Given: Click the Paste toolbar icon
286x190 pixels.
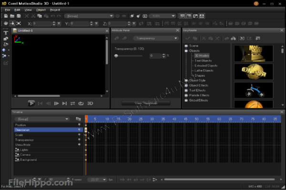Looking at the screenshot, I should 46,16.
